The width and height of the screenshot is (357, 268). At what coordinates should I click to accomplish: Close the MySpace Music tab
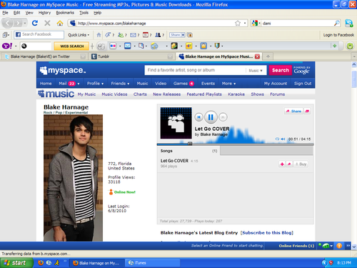[x=257, y=56]
